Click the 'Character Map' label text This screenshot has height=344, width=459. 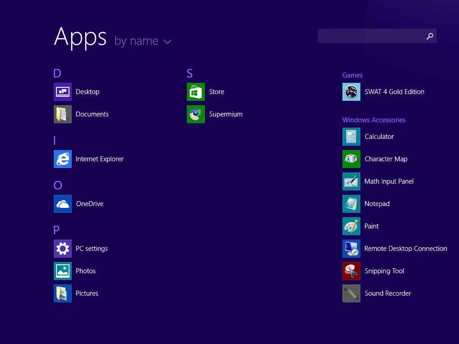[x=386, y=159]
